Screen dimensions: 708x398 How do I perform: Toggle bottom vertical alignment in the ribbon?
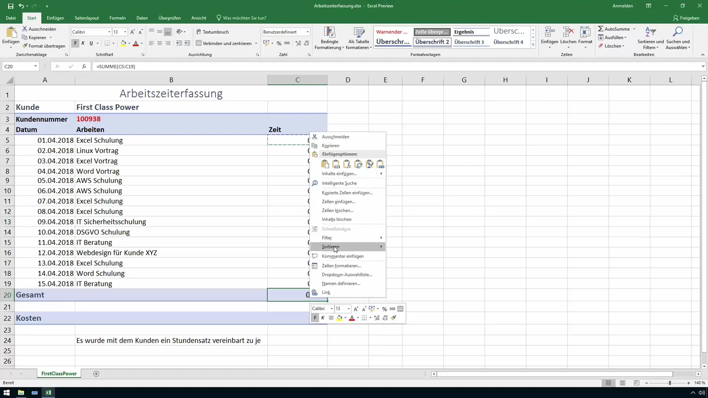168,32
